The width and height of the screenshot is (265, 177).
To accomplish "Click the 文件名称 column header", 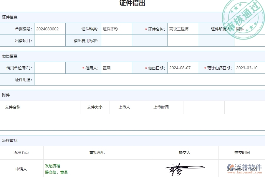I will pyautogui.click(x=13, y=107).
